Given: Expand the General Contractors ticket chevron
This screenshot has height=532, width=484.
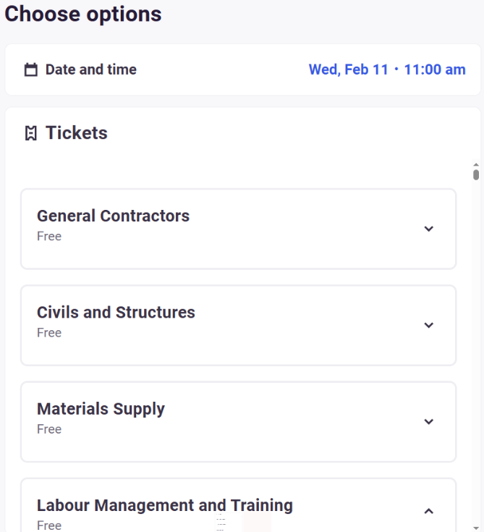Looking at the screenshot, I should pyautogui.click(x=428, y=229).
